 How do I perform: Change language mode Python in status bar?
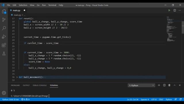[169, 99]
